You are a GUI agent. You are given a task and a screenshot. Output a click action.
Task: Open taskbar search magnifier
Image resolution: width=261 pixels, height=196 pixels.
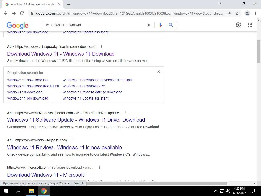pyautogui.click(x=18, y=191)
